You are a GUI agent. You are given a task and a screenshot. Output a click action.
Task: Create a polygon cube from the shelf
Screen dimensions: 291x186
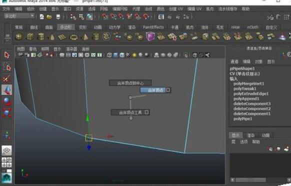(30, 37)
